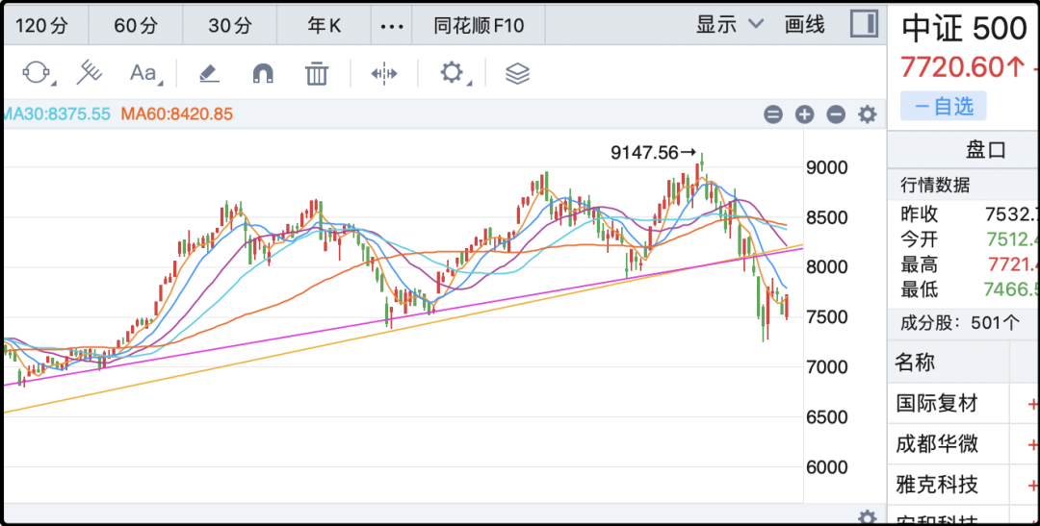
Task: Delete drawings with the trash icon
Action: tap(317, 73)
